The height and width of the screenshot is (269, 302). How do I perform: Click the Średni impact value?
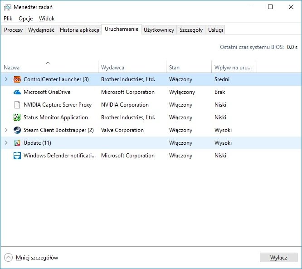tap(222, 79)
